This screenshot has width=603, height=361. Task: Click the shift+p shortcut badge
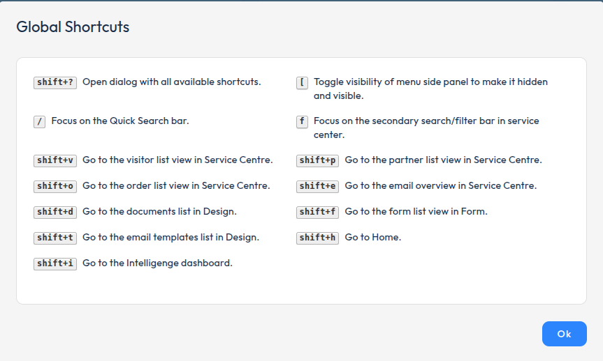(317, 160)
